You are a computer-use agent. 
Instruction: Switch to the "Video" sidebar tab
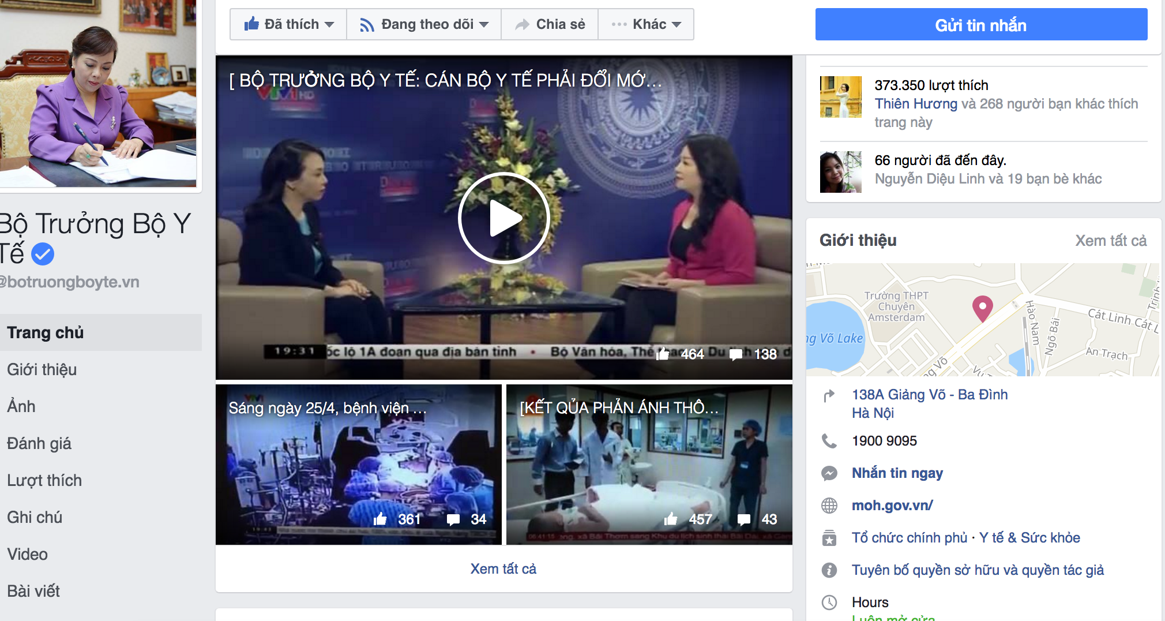point(27,554)
